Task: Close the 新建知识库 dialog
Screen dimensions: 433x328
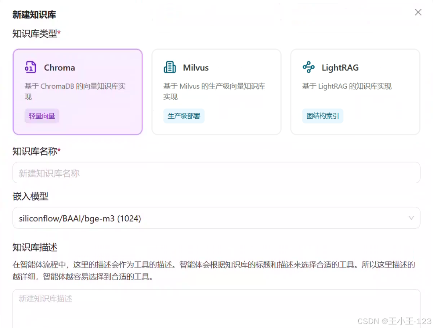Action: click(418, 12)
